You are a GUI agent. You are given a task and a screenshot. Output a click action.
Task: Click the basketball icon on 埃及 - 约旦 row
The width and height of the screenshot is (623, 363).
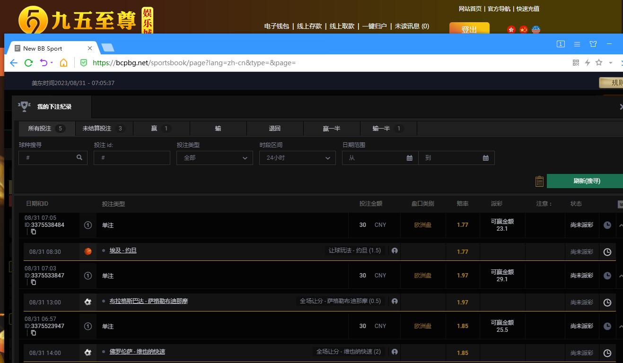tap(88, 251)
